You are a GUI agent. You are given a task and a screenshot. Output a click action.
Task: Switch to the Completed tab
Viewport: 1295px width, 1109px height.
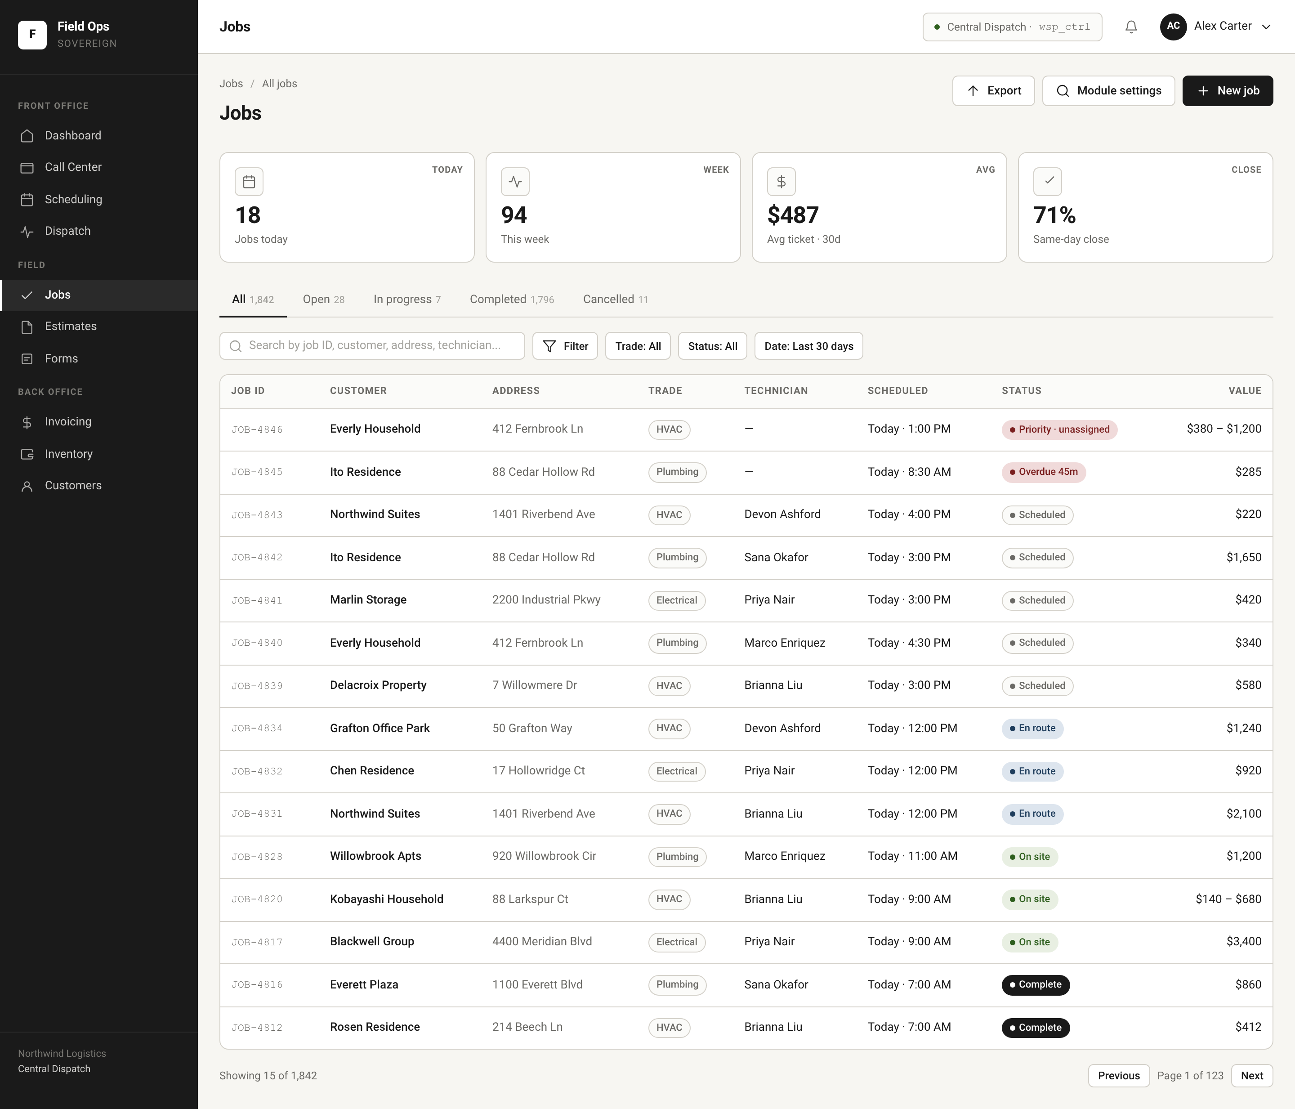pyautogui.click(x=512, y=300)
